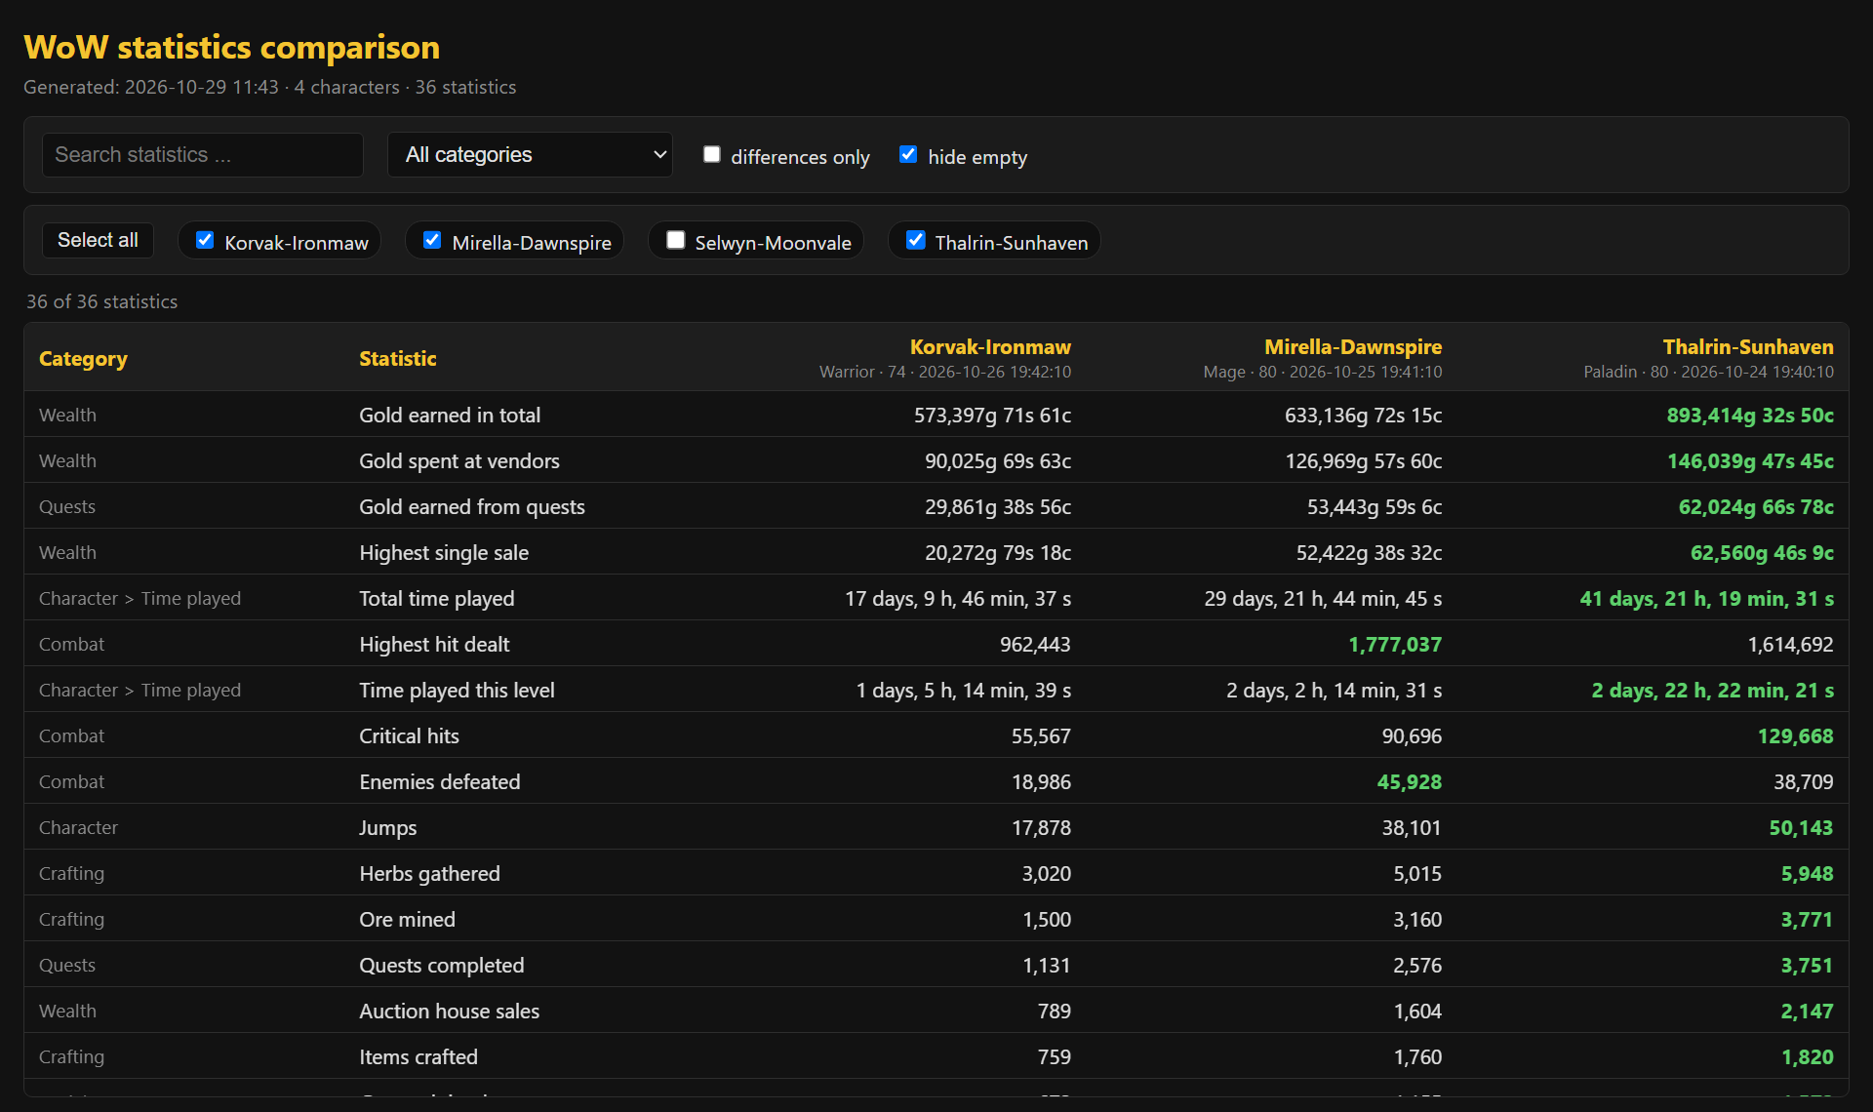Click the Select all button

tap(98, 240)
